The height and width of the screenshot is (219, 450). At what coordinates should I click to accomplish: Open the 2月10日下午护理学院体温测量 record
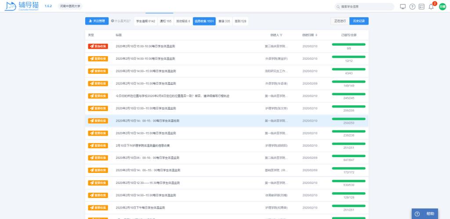click(x=142, y=145)
